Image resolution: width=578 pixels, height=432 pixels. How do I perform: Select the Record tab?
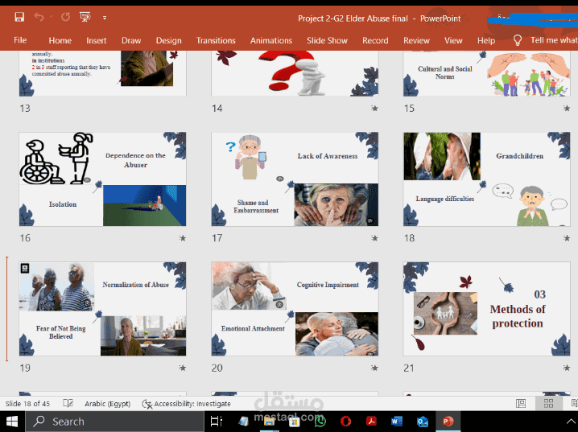375,40
